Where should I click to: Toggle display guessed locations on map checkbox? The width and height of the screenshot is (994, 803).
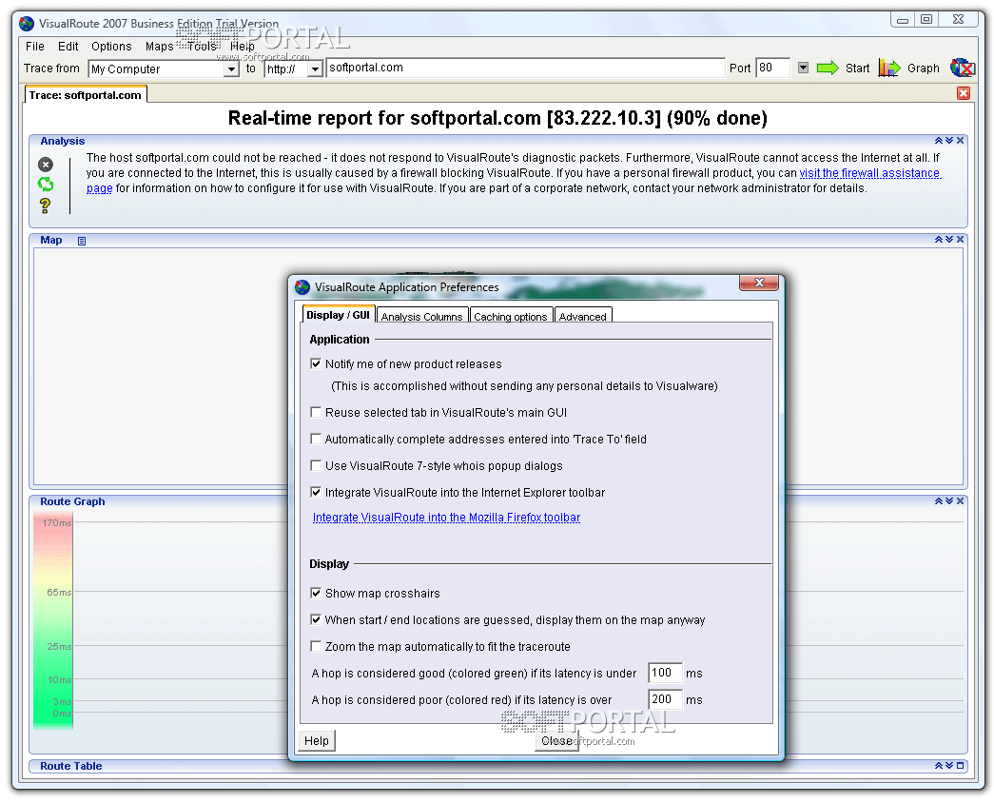tap(316, 619)
